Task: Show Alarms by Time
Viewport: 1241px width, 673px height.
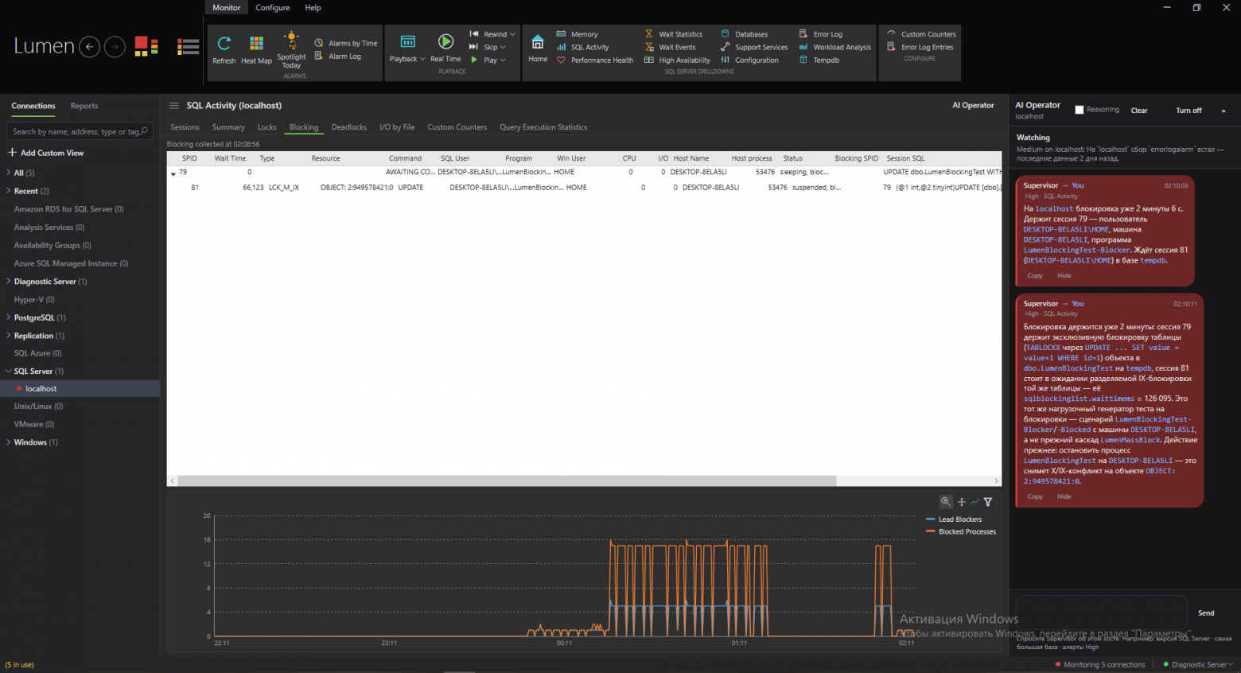Action: (346, 43)
